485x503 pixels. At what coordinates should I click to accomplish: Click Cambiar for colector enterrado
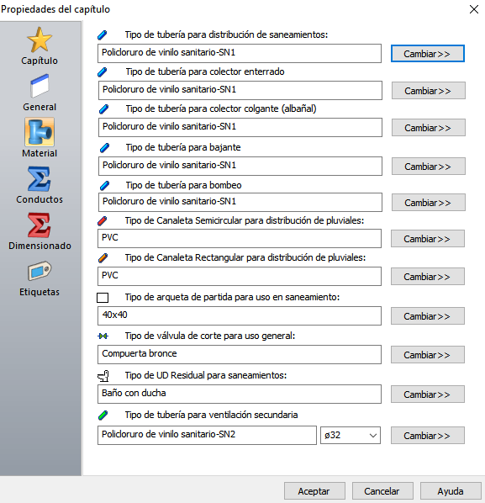428,91
